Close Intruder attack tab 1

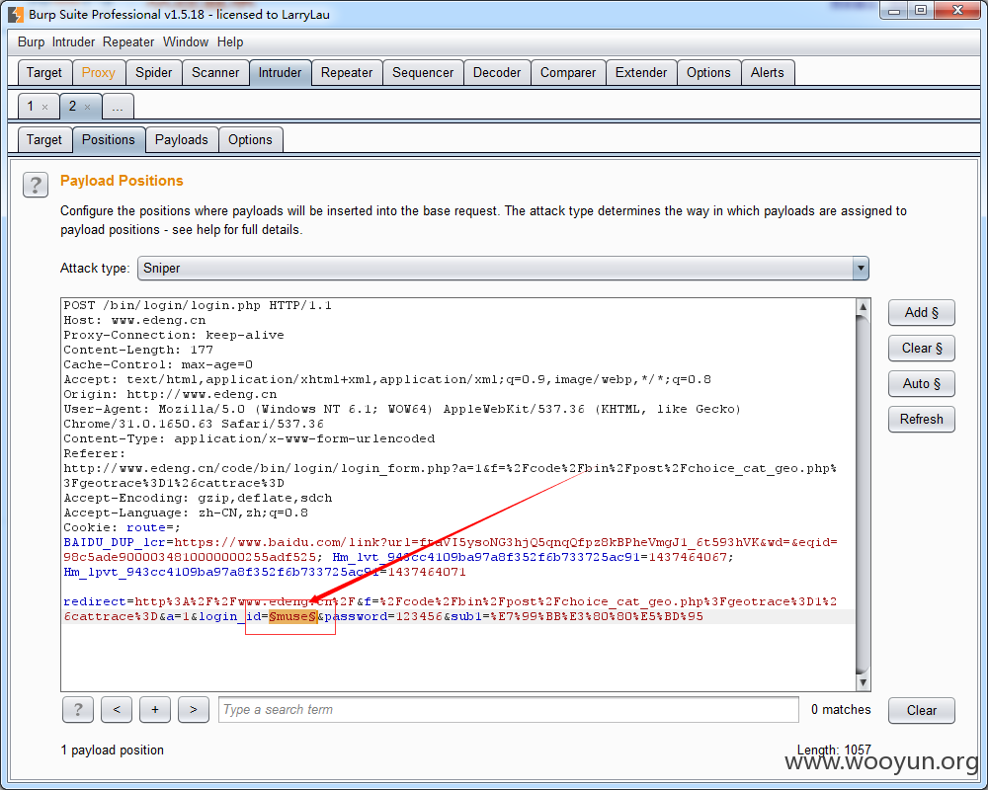click(x=44, y=107)
